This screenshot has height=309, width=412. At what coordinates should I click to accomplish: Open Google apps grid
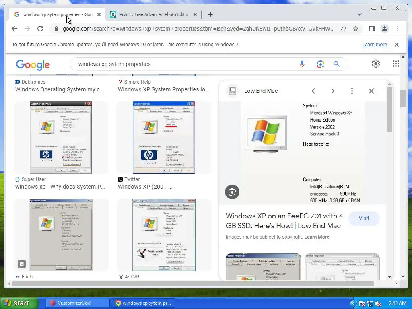[x=396, y=64]
